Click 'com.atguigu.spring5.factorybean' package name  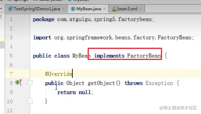[104, 19]
